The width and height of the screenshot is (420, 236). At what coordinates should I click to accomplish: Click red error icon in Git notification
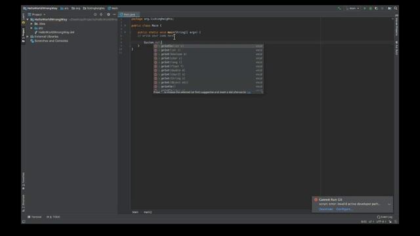click(316, 199)
